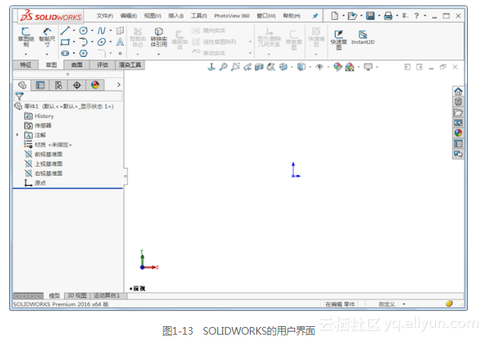This screenshot has height=340, width=487.
Task: Click the pin icon on the menu bar
Action: (x=315, y=16)
